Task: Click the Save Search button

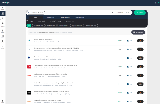Action: (x=138, y=32)
